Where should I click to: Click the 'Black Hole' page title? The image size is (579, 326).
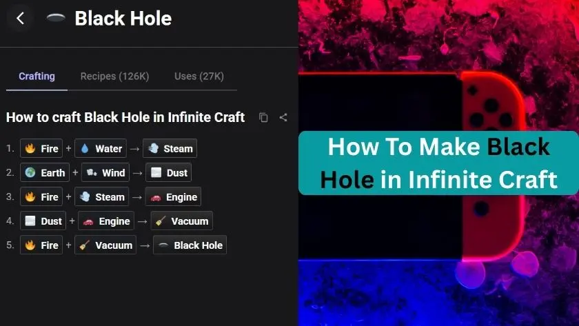tap(123, 19)
